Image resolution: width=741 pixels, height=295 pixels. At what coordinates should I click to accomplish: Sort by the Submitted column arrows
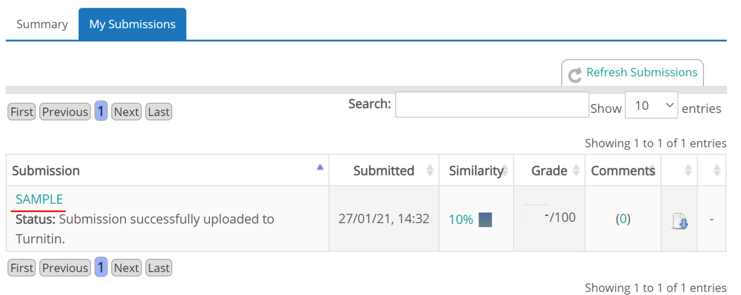pyautogui.click(x=431, y=171)
